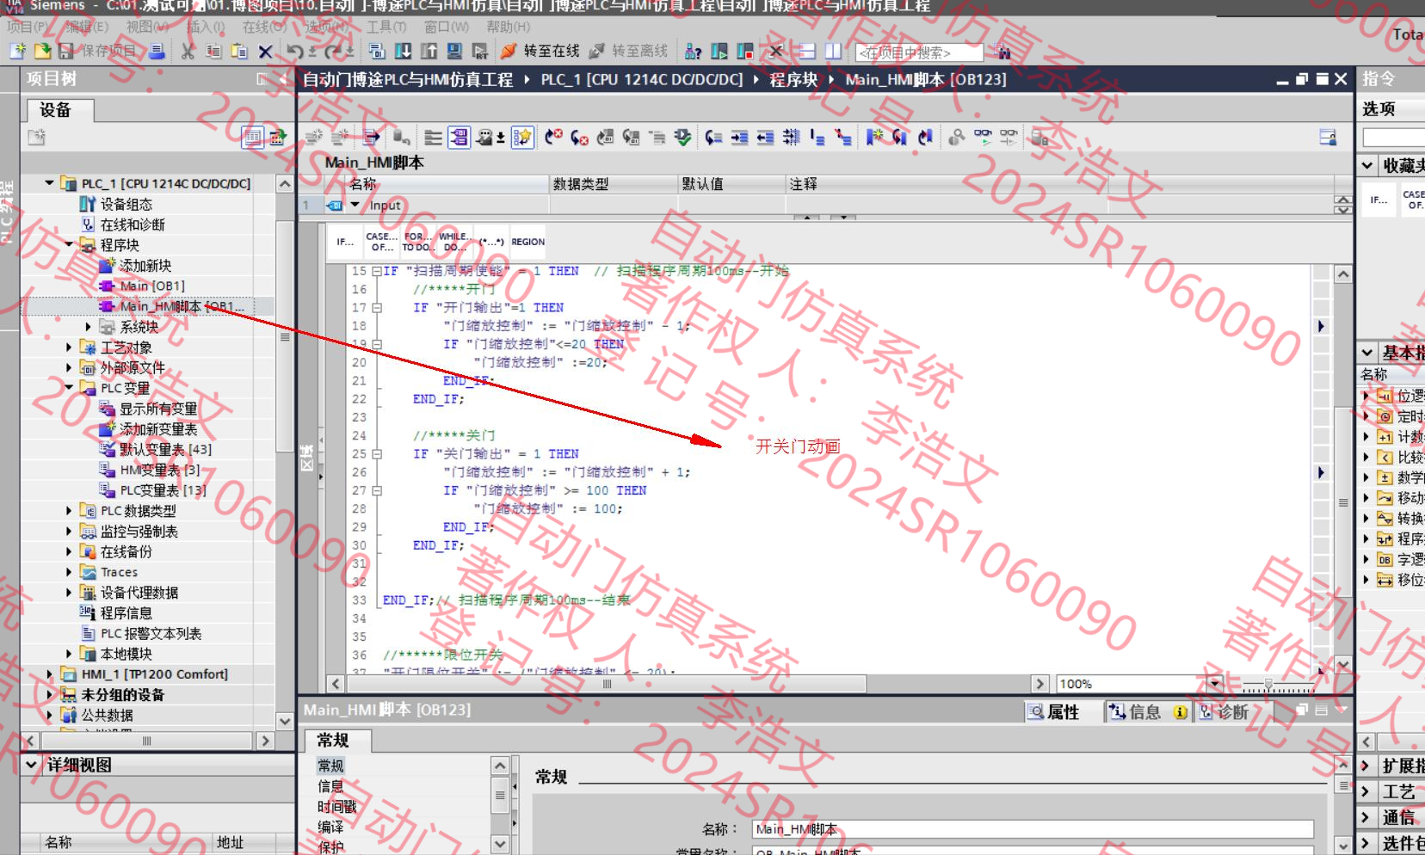The image size is (1425, 855).
Task: Collapse the 项目树 panel with the arrow
Action: point(282,79)
